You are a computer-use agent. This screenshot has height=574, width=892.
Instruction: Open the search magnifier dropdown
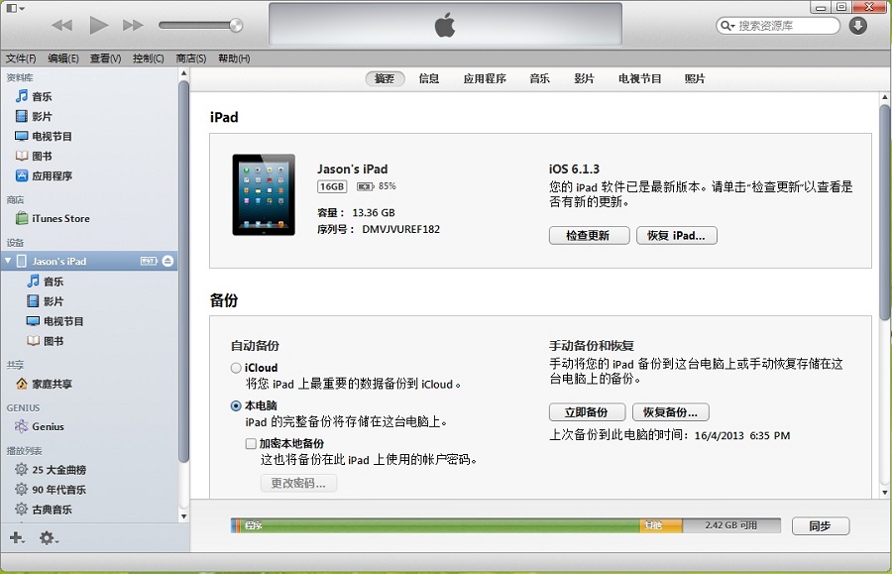727,26
